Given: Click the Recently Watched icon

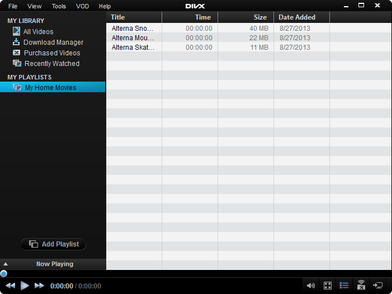Looking at the screenshot, I should 17,63.
